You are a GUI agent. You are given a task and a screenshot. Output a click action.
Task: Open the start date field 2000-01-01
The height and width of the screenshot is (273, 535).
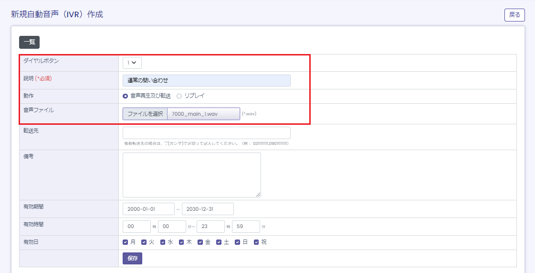tap(148, 209)
